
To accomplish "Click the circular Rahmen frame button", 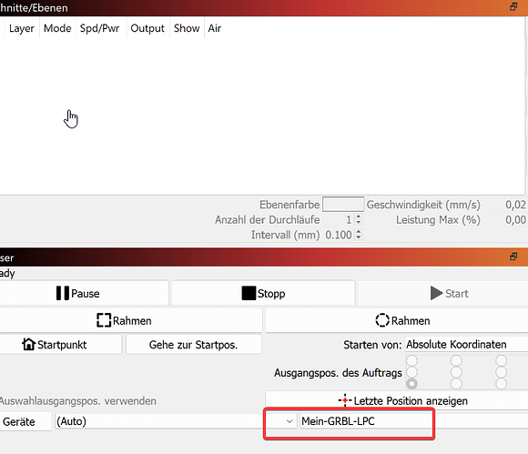I will 397,320.
